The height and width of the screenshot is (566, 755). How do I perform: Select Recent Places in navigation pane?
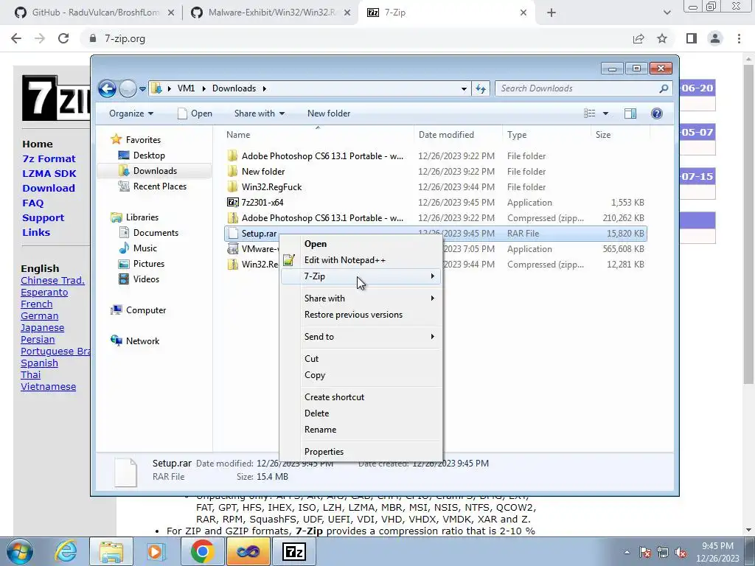(x=152, y=186)
